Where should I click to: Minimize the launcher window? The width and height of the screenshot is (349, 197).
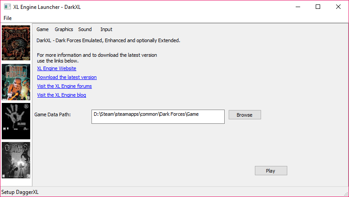pos(297,7)
